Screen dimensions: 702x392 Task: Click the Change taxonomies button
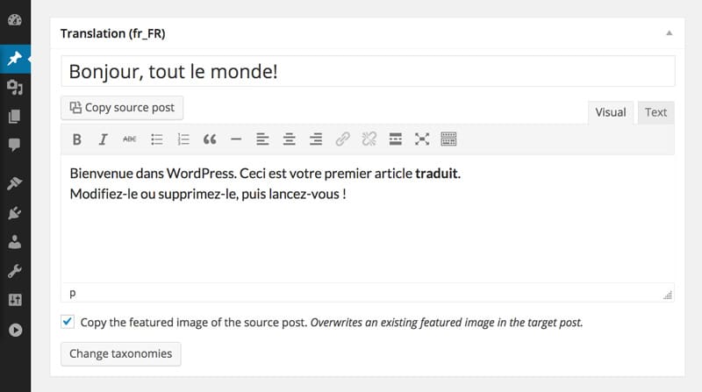(121, 354)
